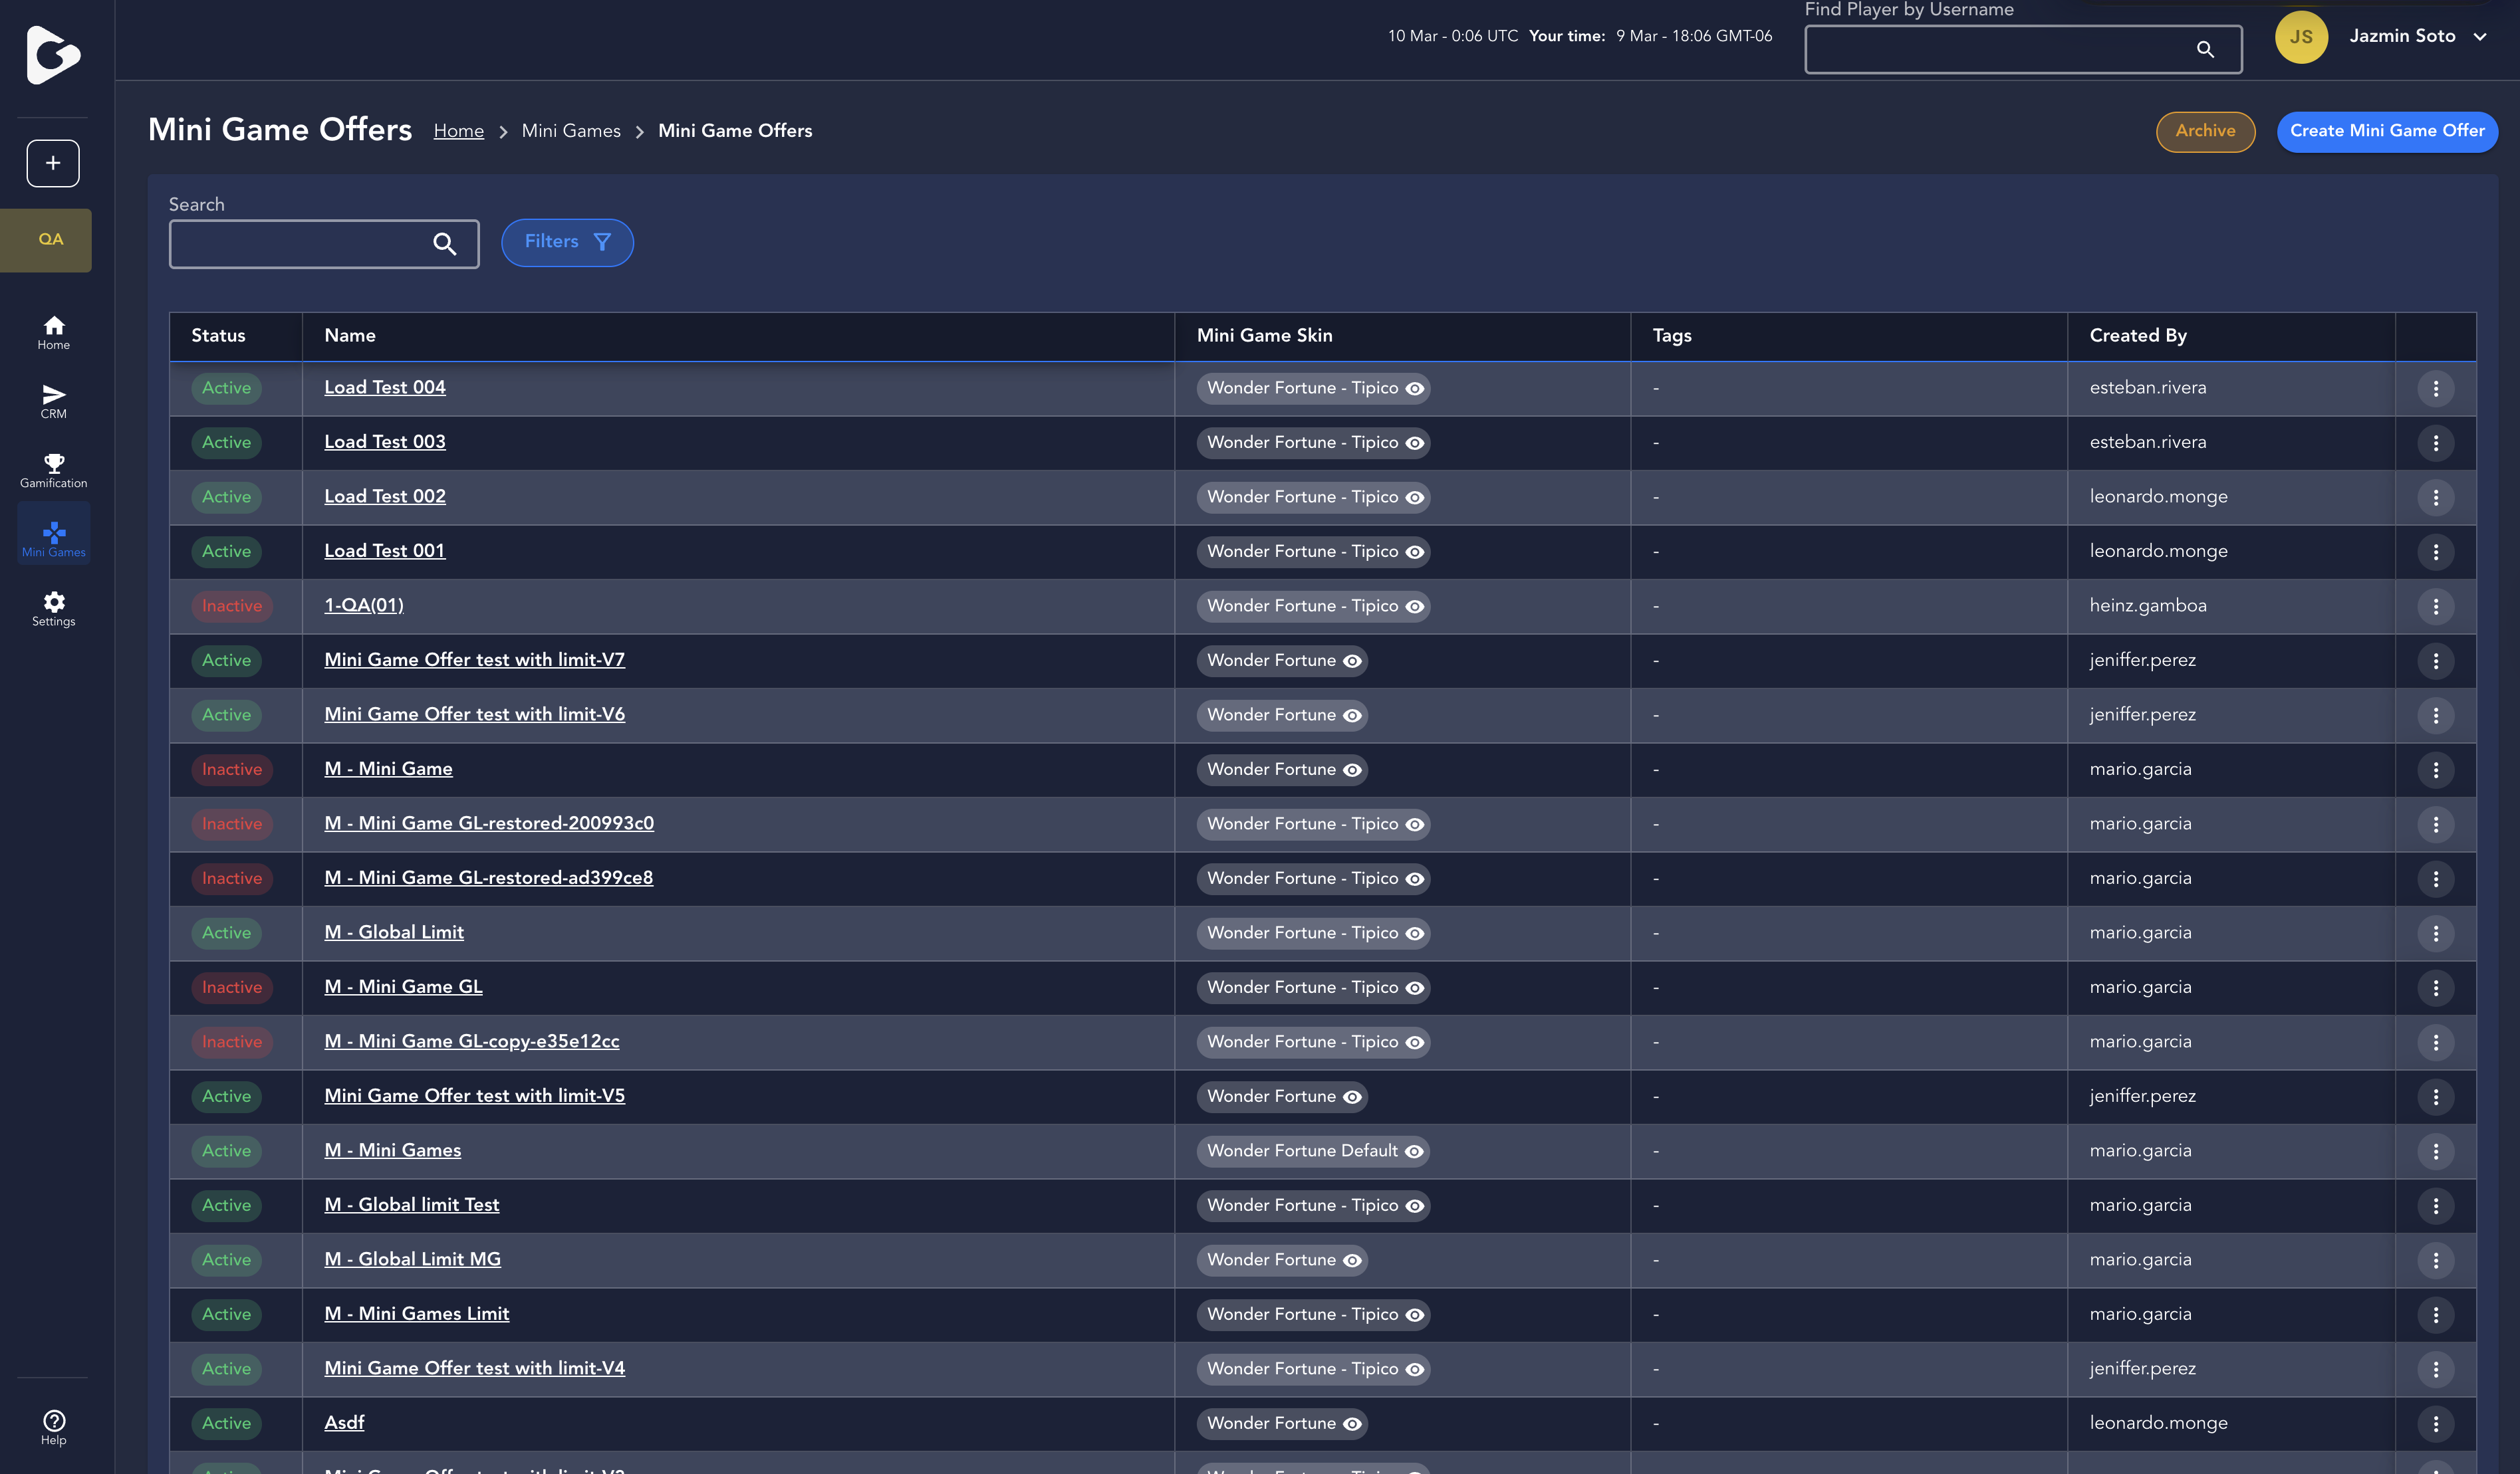Preview skin eye icon for M - Mini Game
The height and width of the screenshot is (1474, 2520).
pyautogui.click(x=1352, y=770)
